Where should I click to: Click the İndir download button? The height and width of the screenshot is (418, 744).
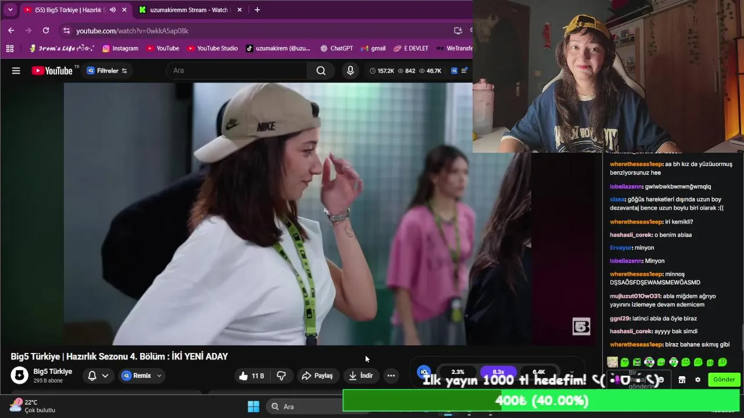(361, 376)
